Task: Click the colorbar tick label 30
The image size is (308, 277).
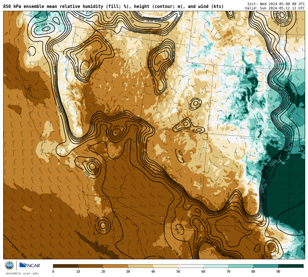Action: point(128,272)
